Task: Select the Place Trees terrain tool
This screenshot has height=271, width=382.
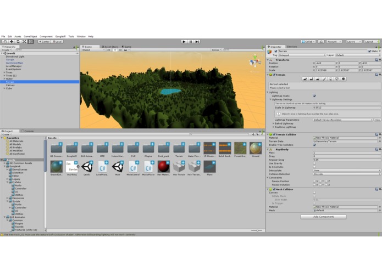Action: click(330, 79)
